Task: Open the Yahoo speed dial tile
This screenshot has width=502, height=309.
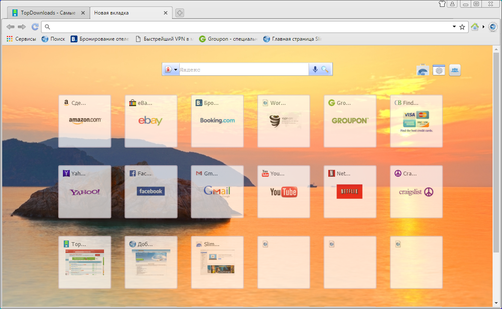Action: pyautogui.click(x=85, y=192)
